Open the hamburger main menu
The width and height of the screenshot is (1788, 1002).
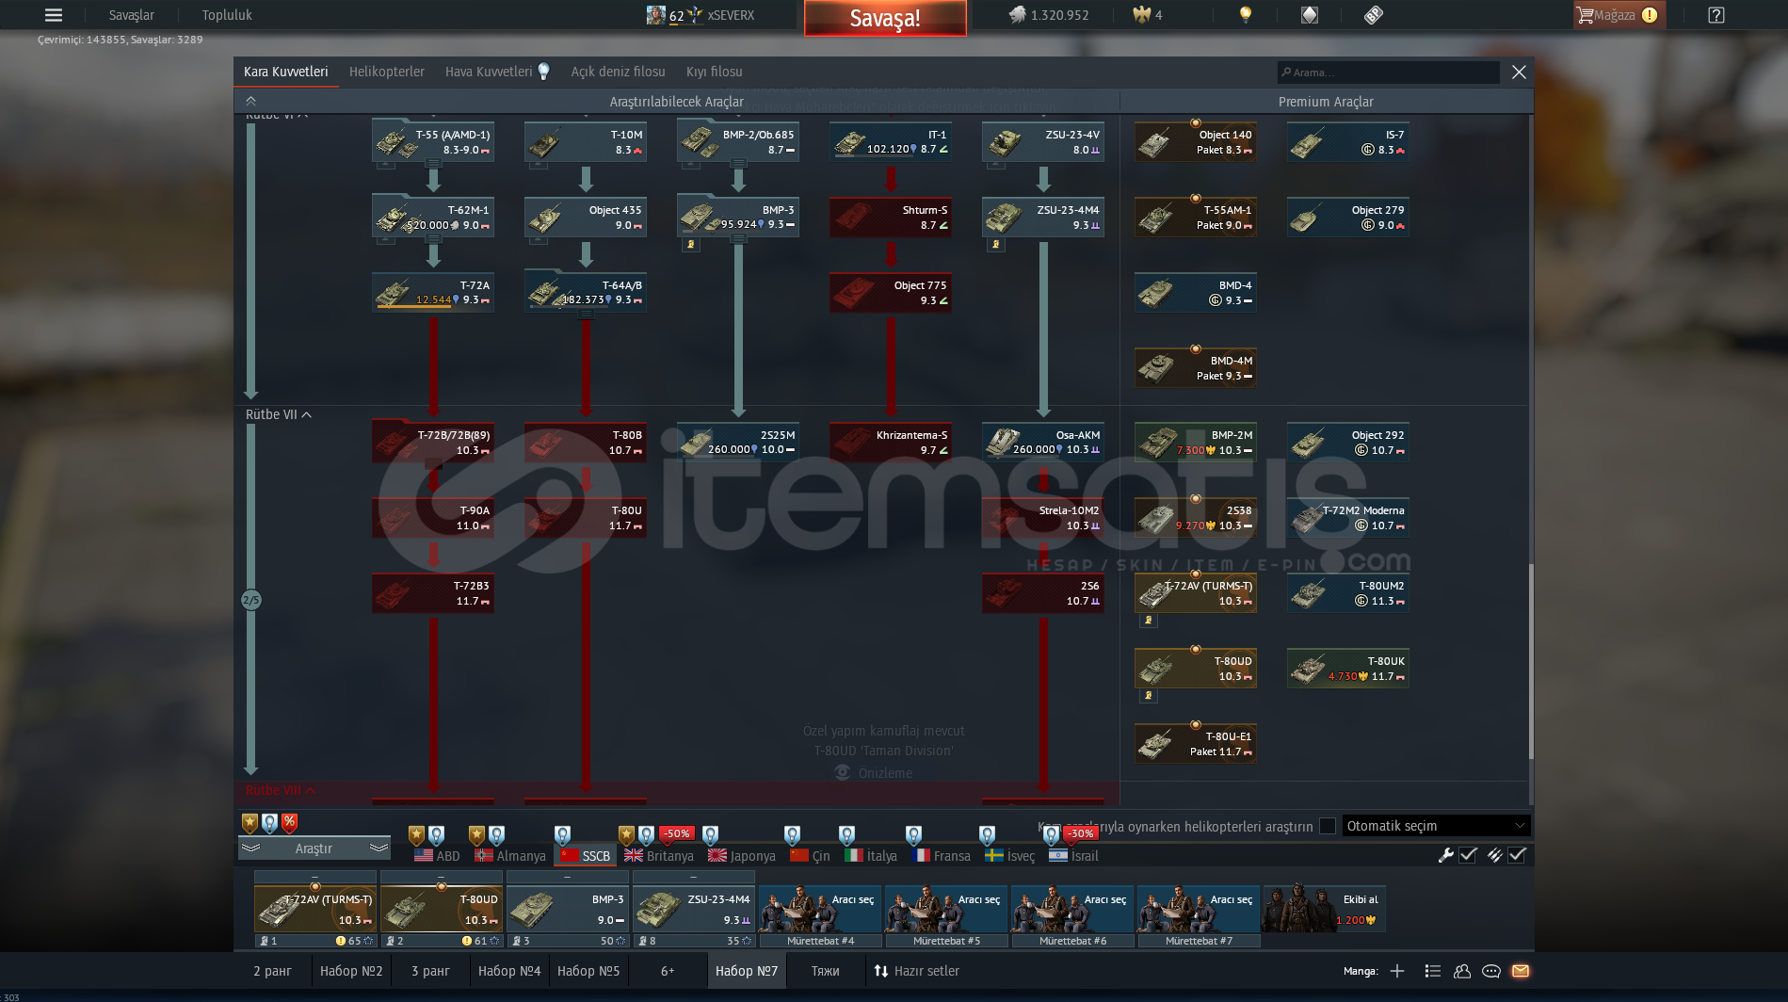(54, 15)
